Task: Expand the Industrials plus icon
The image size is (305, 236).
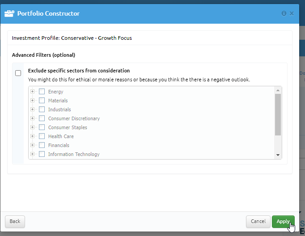Action: pyautogui.click(x=33, y=109)
